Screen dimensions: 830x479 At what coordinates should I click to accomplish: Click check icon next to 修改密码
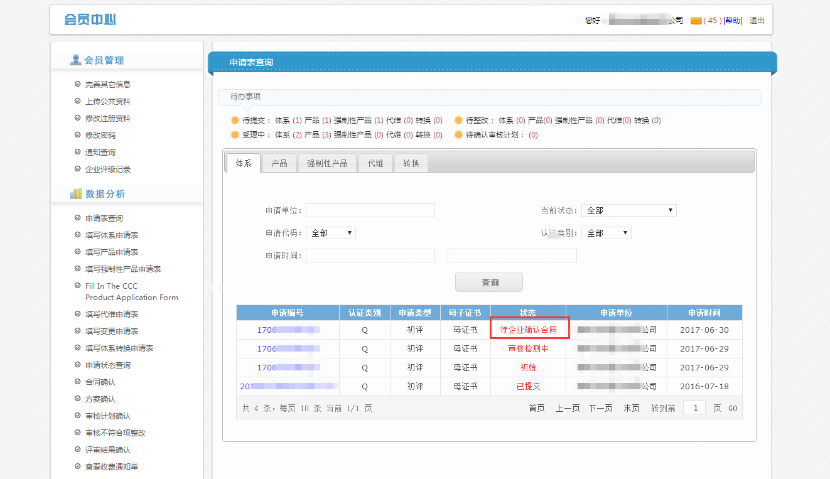coord(77,135)
